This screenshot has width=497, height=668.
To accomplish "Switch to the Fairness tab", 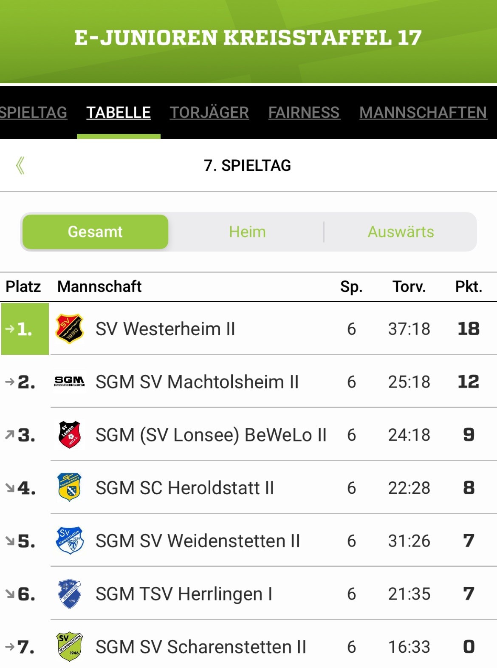I will point(304,113).
